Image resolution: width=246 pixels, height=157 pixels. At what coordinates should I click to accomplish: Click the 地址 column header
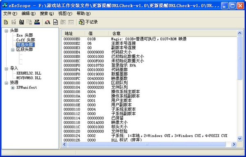point(73,33)
